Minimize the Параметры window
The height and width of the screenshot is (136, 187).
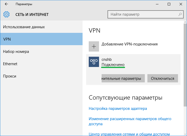click(x=157, y=4)
